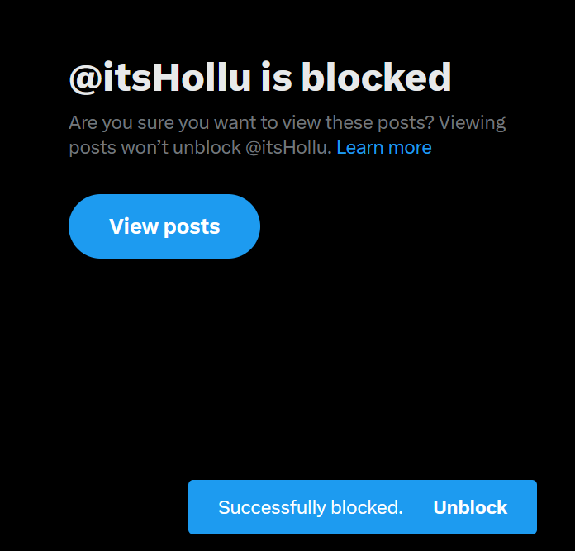575x551 pixels.
Task: Click the word 'View' on the blue pill button
Action: pos(134,226)
